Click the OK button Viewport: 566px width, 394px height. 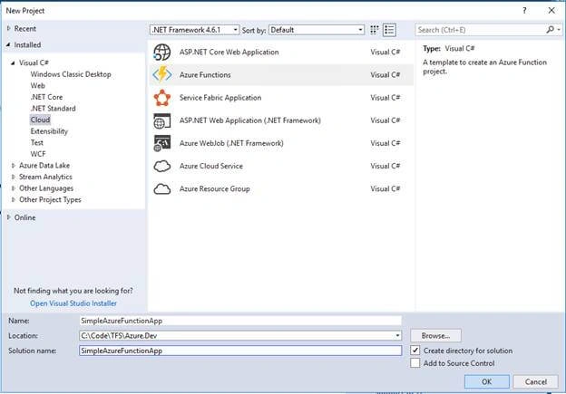pos(486,381)
